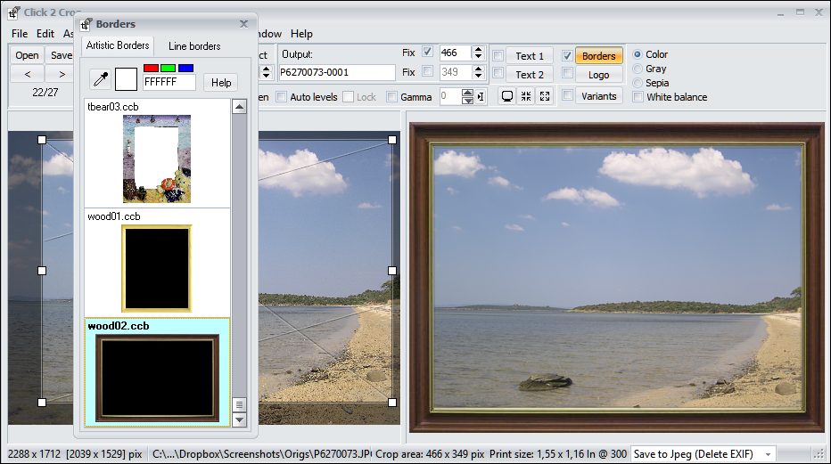831x464 pixels.
Task: Click the Text 2 button
Action: coord(530,75)
